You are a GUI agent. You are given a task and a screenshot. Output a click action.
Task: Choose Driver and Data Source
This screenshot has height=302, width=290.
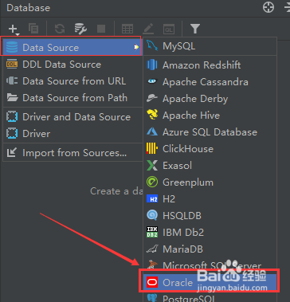pyautogui.click(x=72, y=117)
